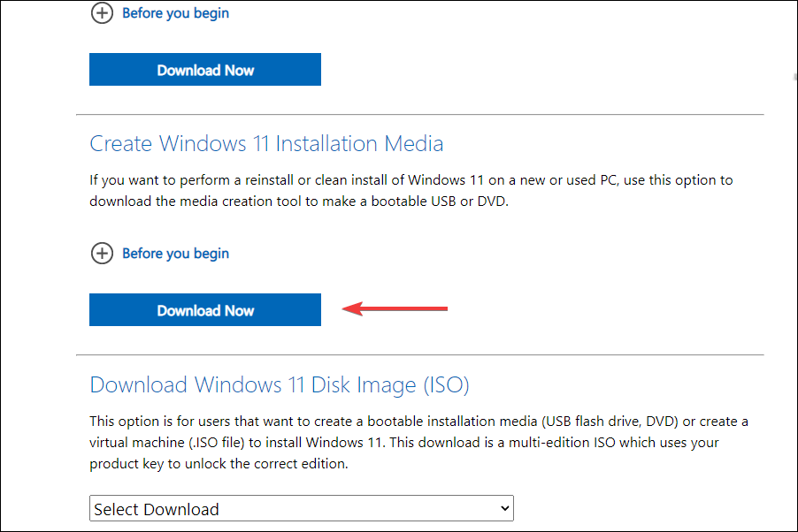This screenshot has width=798, height=532.
Task: Expand Before you begin under Installation Media
Action: coord(175,254)
